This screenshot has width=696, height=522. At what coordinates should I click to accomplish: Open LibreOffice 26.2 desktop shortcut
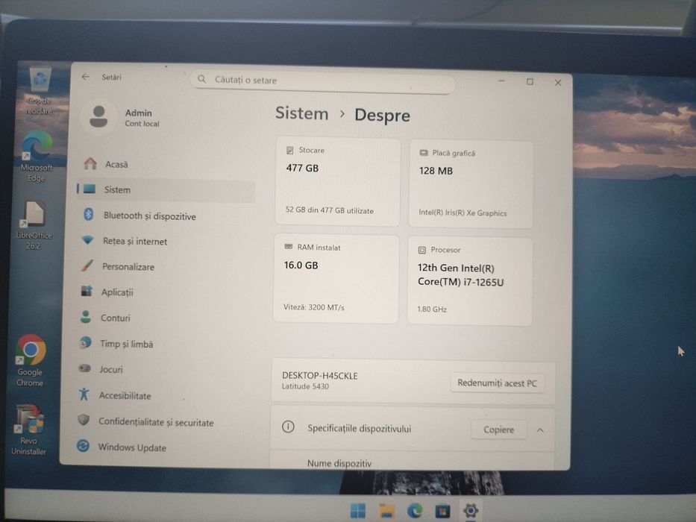tap(34, 224)
